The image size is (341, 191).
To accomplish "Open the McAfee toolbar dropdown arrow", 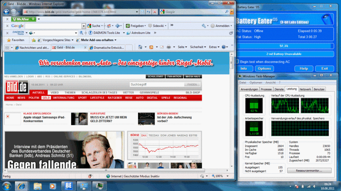I will coord(39,19).
